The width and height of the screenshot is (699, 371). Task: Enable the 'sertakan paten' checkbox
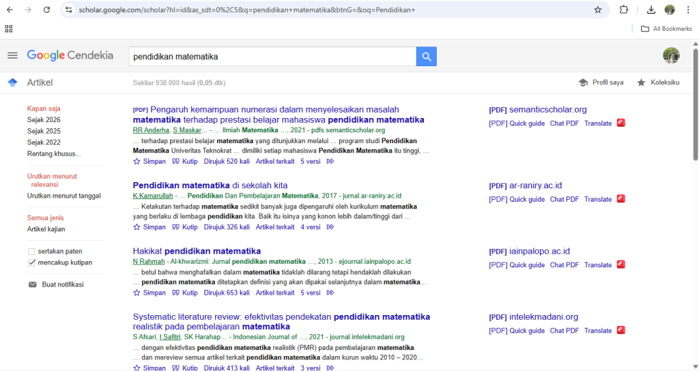coord(31,251)
